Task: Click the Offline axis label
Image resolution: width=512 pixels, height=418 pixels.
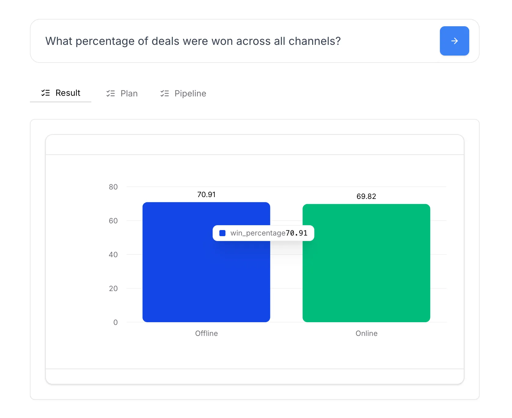Action: 206,333
